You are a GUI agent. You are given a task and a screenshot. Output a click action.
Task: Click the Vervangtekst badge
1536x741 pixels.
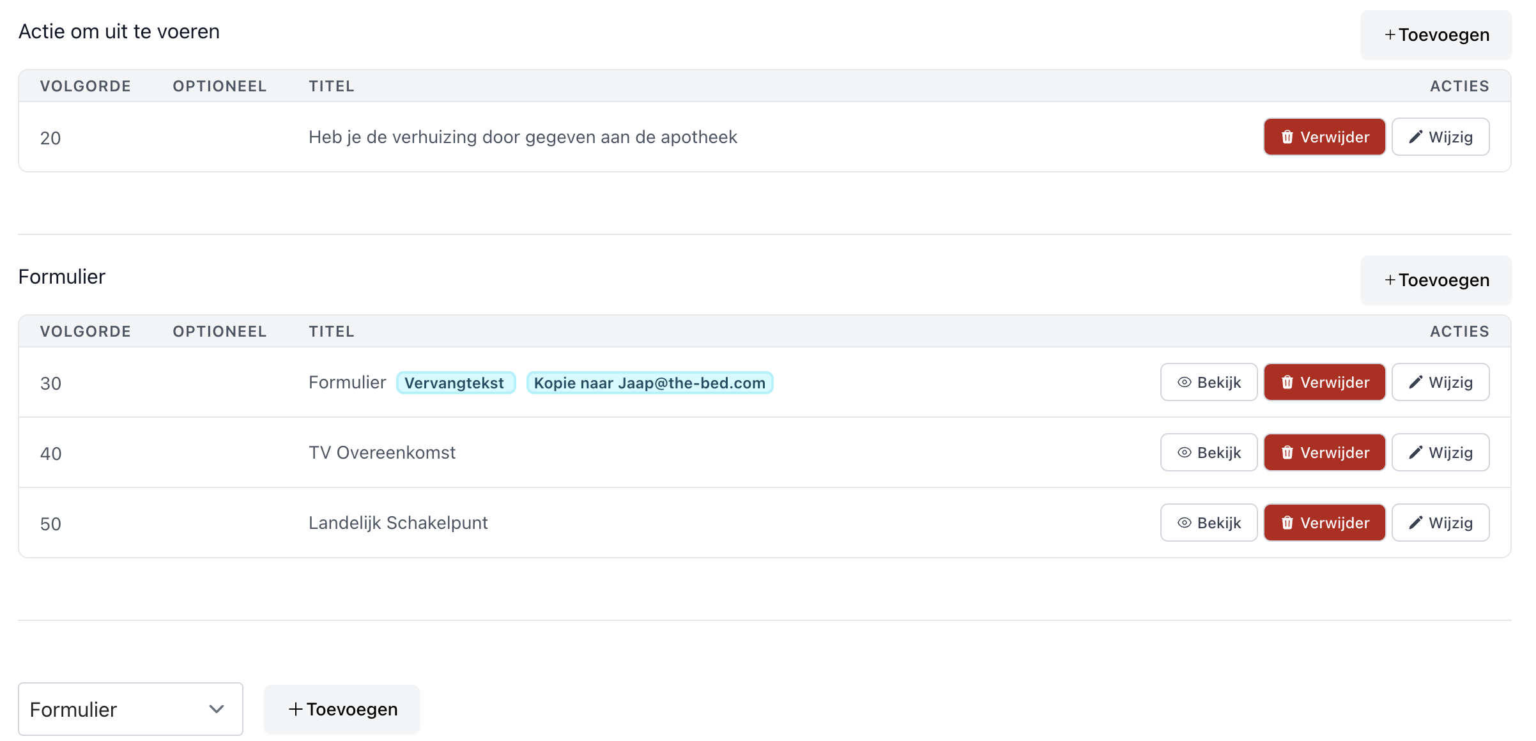coord(455,383)
